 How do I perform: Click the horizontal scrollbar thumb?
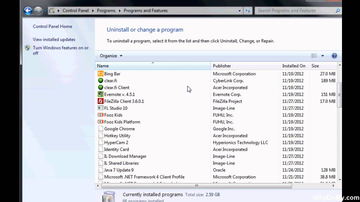click(197, 186)
